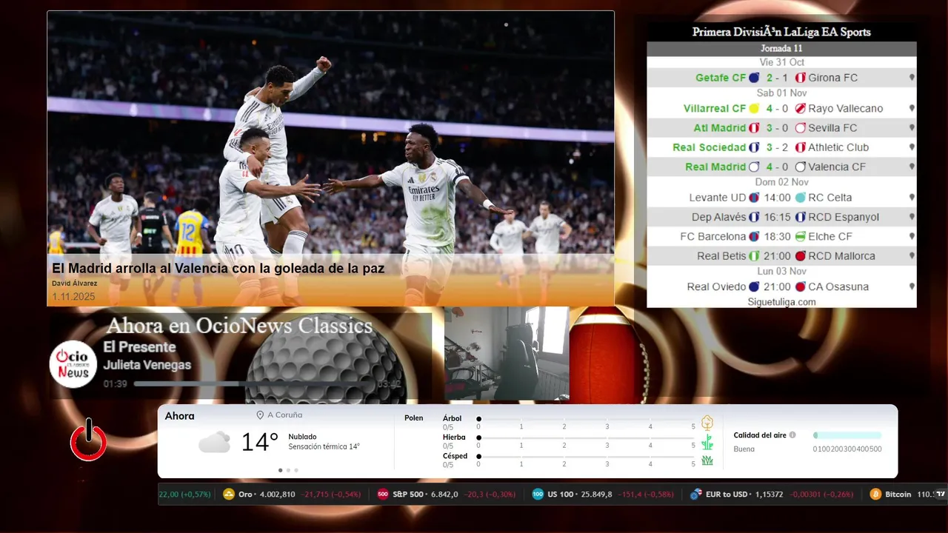Click the Sevilla FC crest
948x533 pixels.
800,128
